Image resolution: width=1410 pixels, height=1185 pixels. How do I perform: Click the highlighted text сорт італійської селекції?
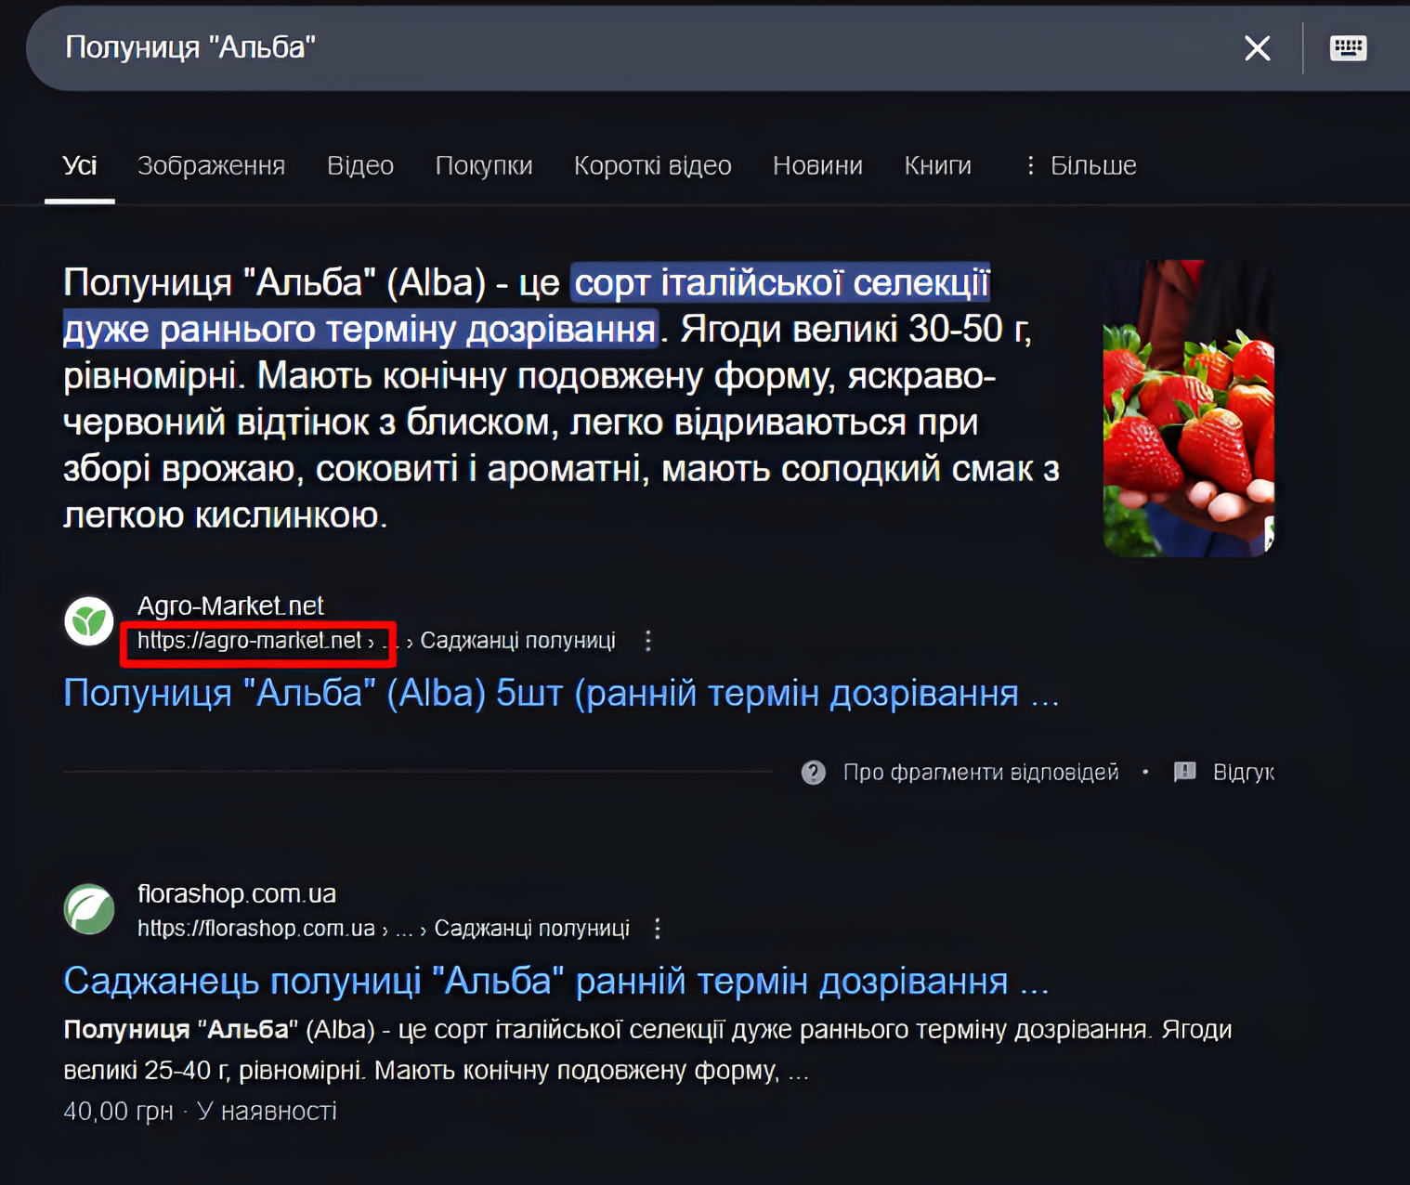[782, 283]
